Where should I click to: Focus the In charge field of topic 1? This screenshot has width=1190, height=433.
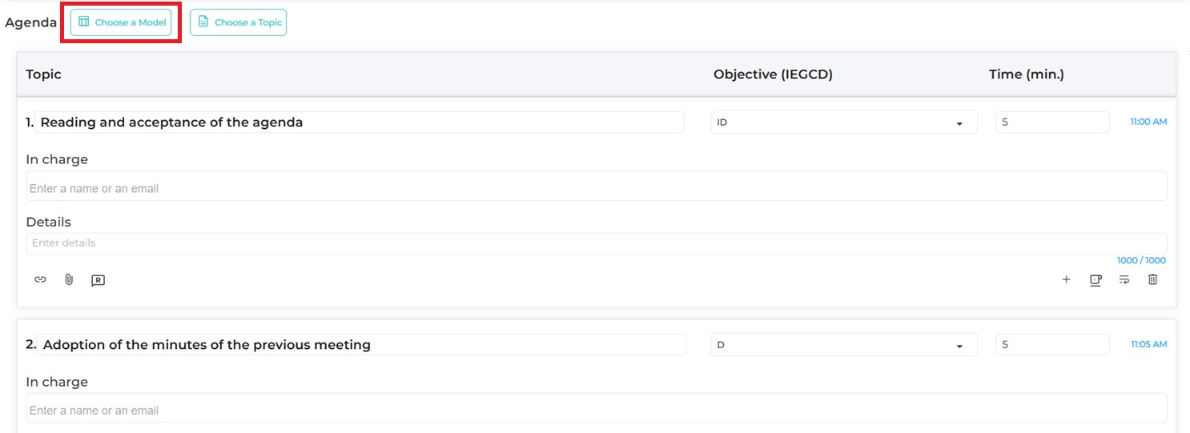click(x=596, y=189)
